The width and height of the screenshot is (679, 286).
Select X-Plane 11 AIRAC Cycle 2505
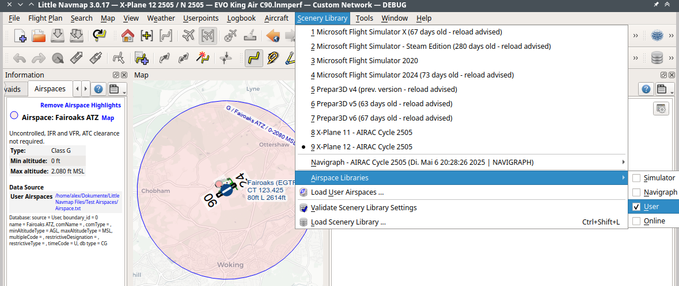[461, 132]
